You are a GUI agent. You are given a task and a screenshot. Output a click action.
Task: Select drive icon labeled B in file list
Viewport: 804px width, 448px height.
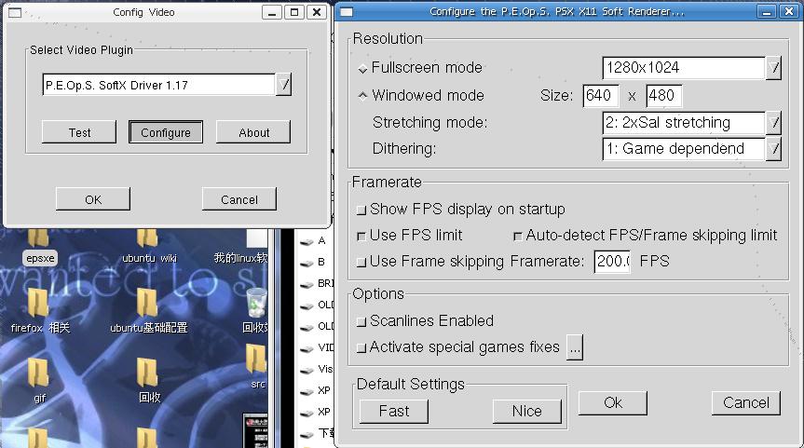(307, 264)
